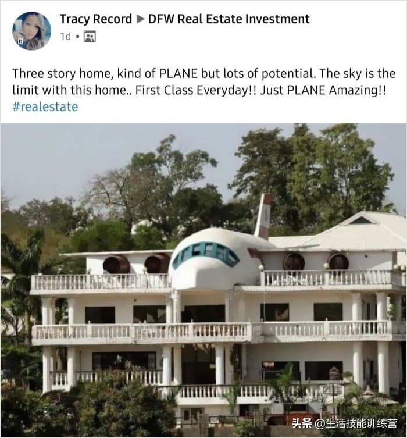Viewport: 407px width, 438px height.
Task: Open the airplane house photo
Action: point(203,280)
